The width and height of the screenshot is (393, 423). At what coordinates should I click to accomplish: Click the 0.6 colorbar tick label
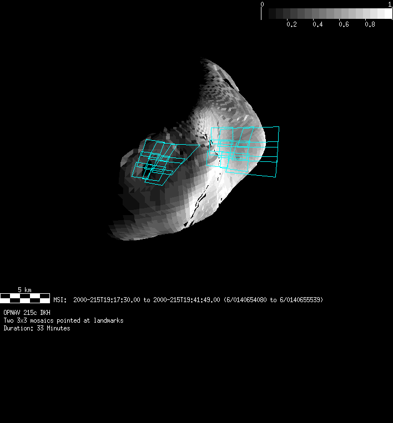tap(344, 25)
